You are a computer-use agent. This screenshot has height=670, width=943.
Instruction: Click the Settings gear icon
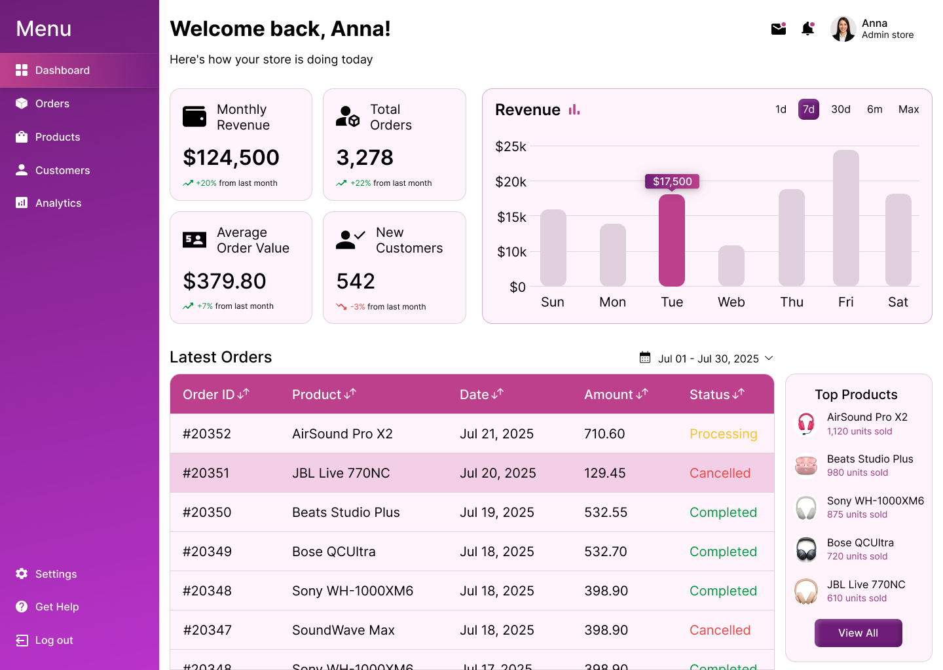(22, 574)
